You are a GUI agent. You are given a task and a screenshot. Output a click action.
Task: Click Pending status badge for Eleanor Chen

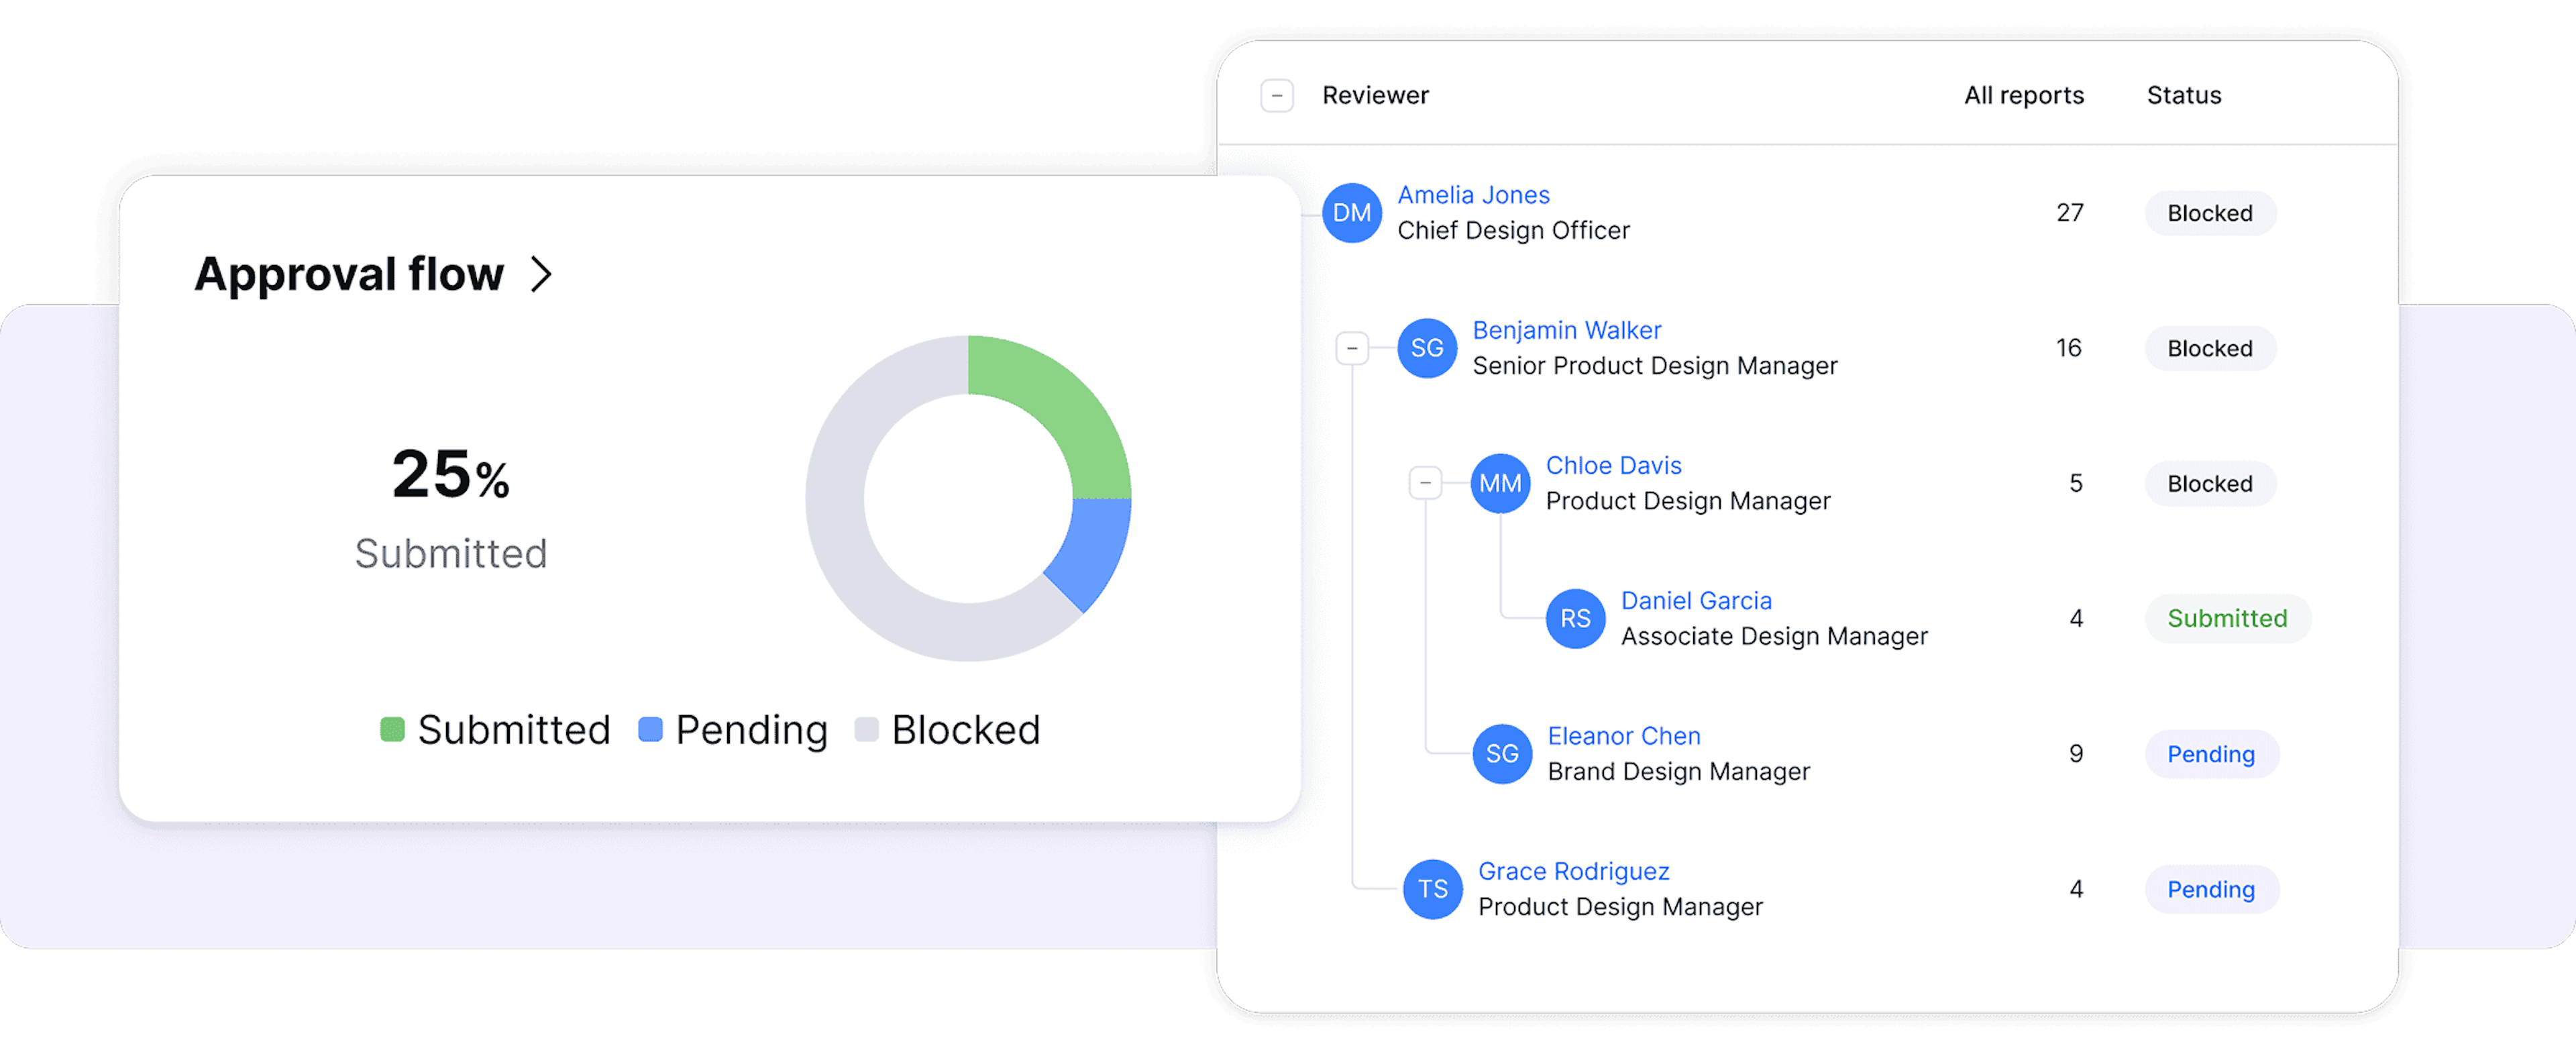[x=2210, y=754]
